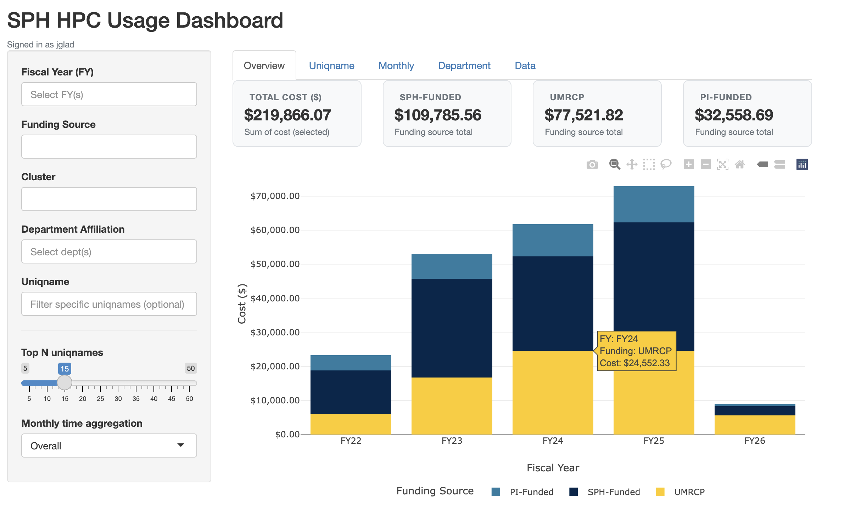
Task: Select the Pan tool in the chart toolbar
Action: tap(632, 164)
